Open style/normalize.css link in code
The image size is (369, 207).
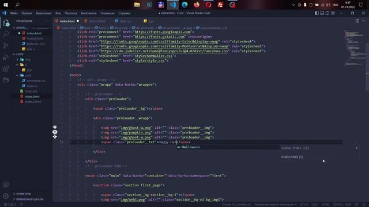tap(154, 56)
